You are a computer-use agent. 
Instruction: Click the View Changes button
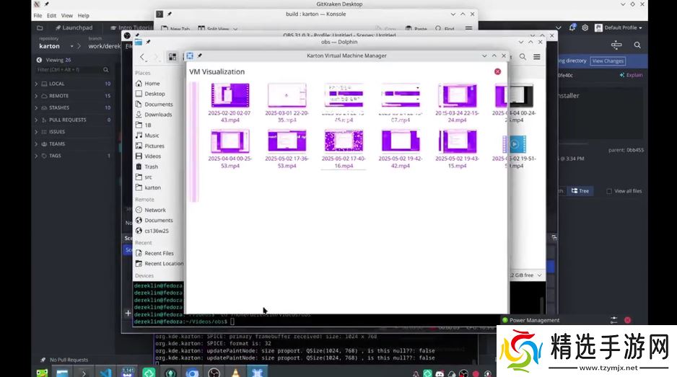coord(608,61)
